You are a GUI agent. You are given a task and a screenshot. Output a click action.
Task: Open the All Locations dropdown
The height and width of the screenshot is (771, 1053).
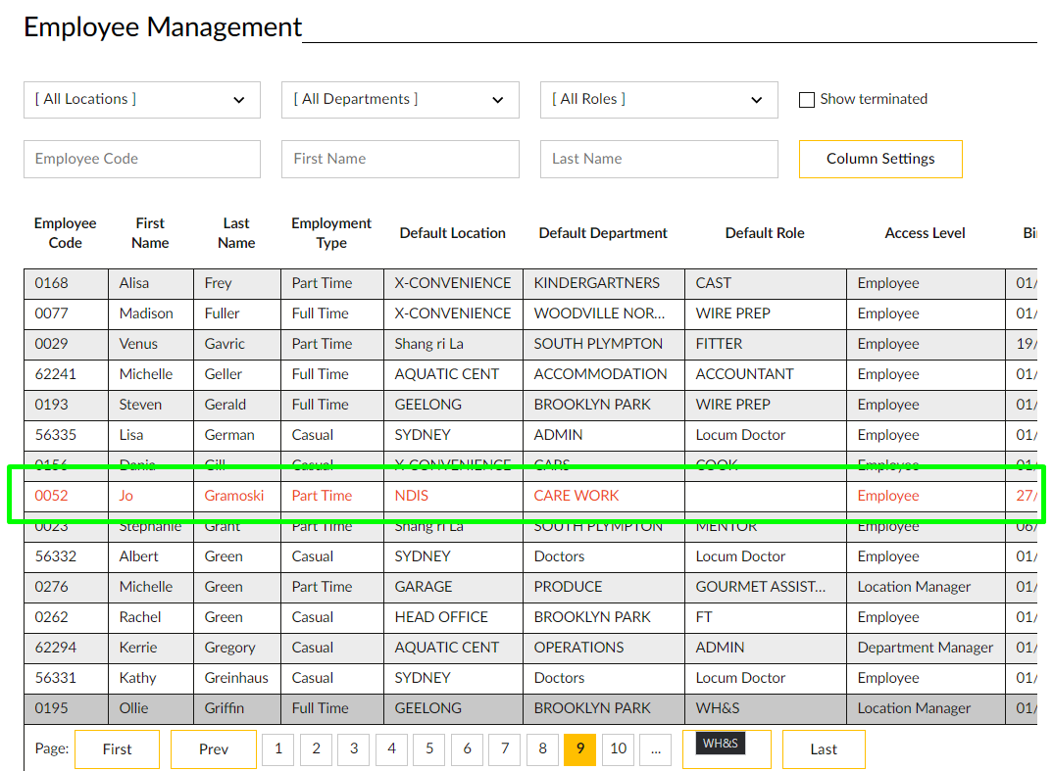[x=141, y=99]
